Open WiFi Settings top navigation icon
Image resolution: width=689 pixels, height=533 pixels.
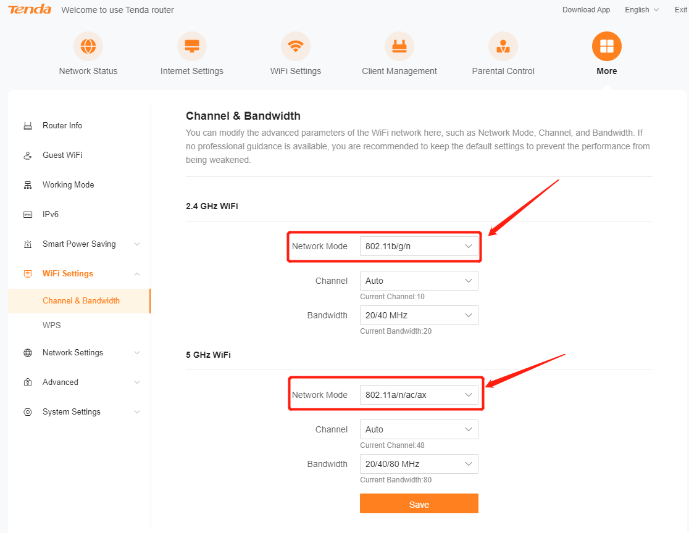point(296,47)
